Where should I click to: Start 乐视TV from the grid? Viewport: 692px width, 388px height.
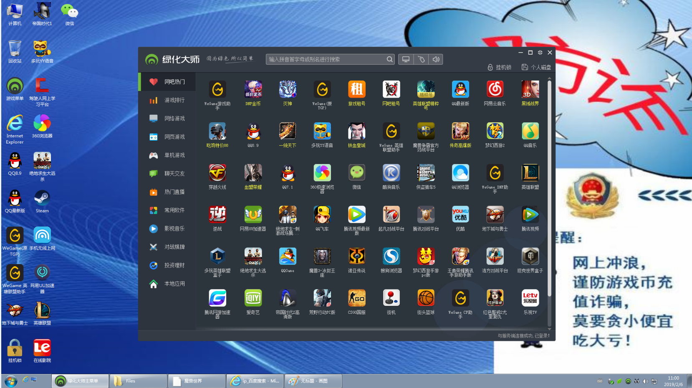530,298
